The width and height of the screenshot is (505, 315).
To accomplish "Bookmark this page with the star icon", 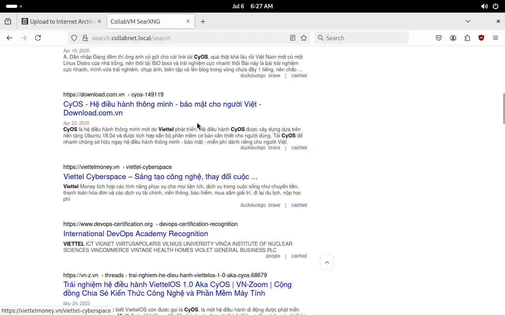I will pos(304,38).
